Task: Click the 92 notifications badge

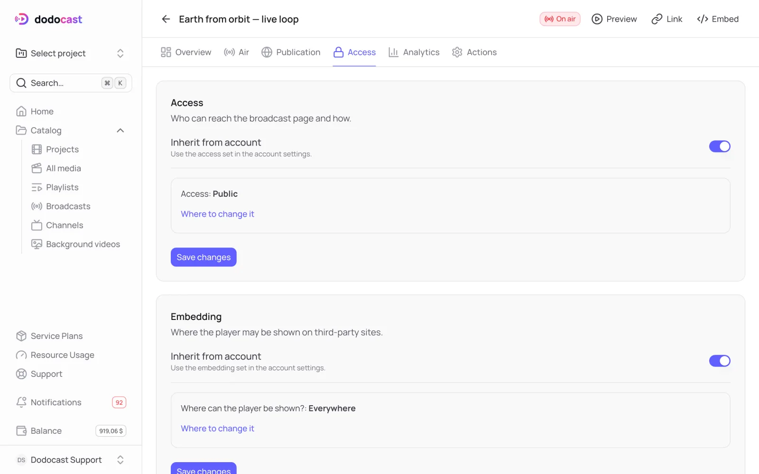Action: (119, 402)
